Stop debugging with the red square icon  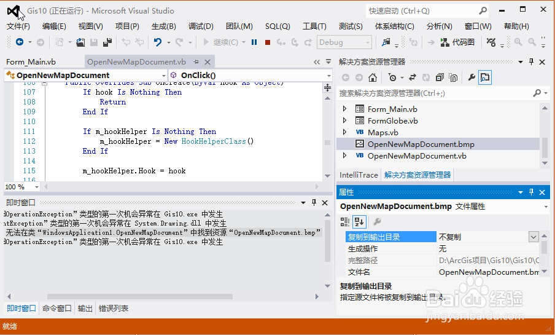[268, 42]
